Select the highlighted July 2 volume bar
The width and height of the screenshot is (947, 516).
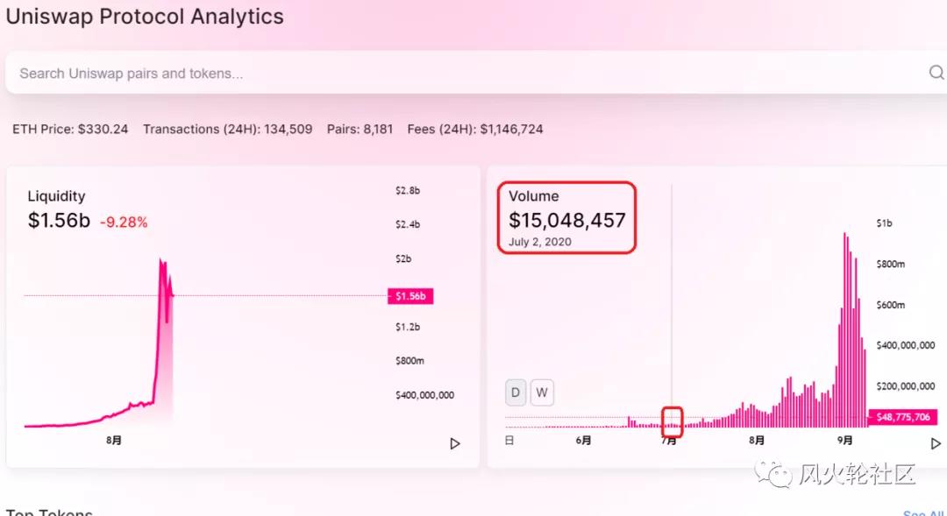click(673, 422)
